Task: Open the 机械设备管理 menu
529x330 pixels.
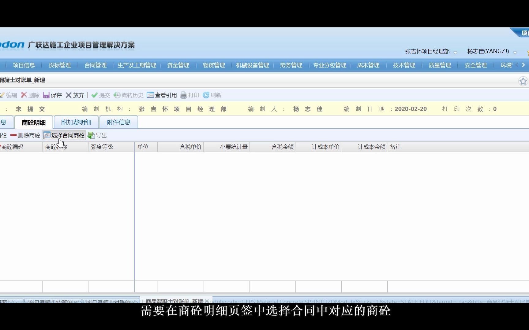Action: click(x=253, y=65)
